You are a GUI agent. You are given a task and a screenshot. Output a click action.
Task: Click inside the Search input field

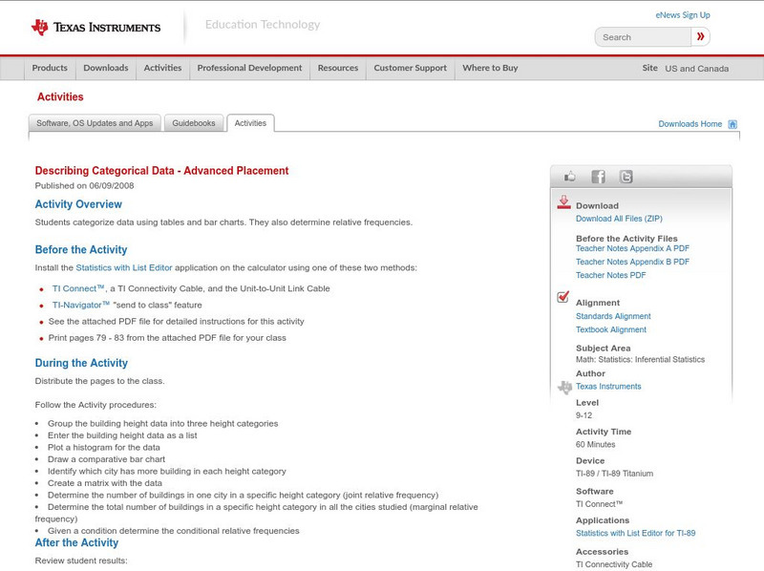pos(640,37)
